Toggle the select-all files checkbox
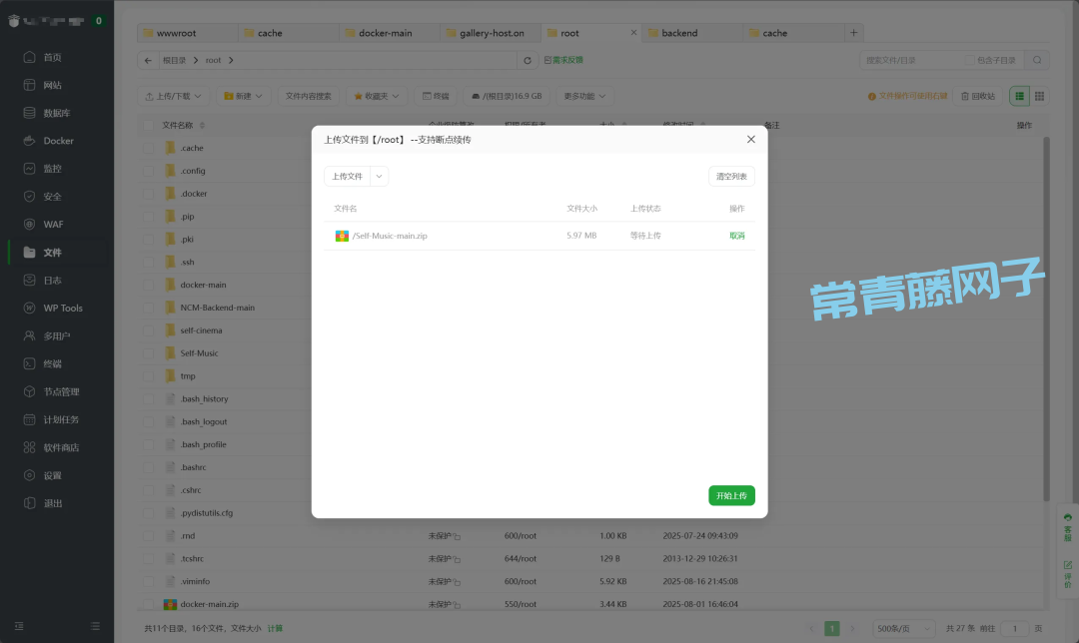This screenshot has height=643, width=1079. click(x=149, y=126)
